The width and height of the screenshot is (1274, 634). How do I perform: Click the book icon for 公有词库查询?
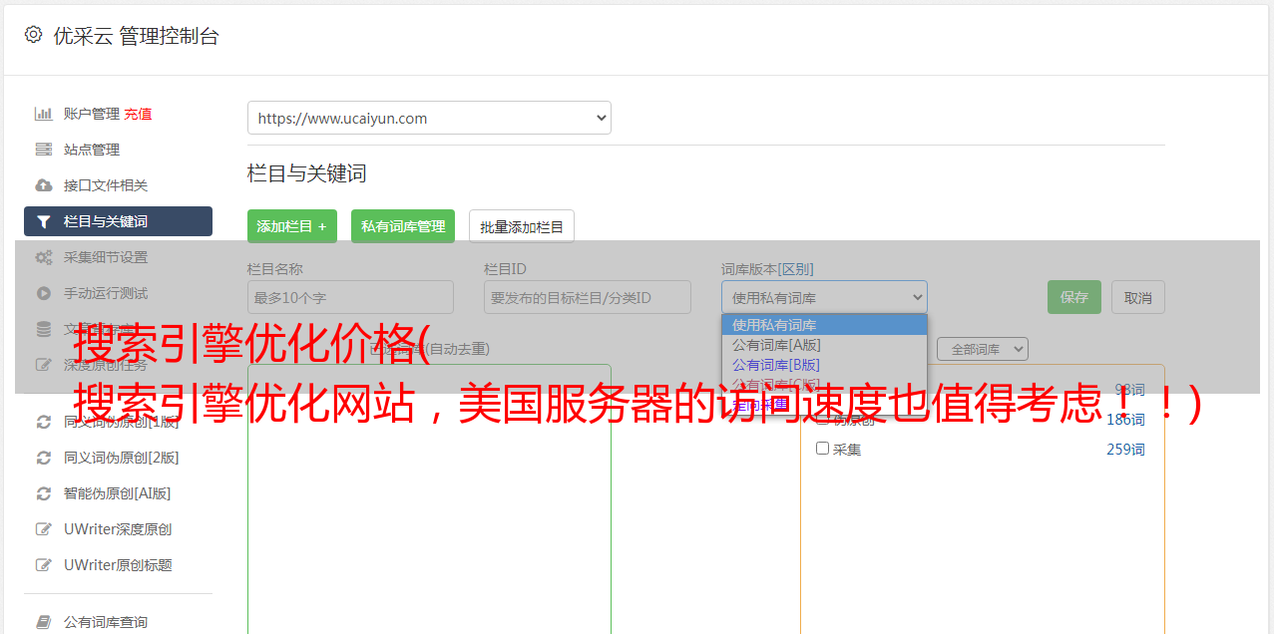[44, 622]
